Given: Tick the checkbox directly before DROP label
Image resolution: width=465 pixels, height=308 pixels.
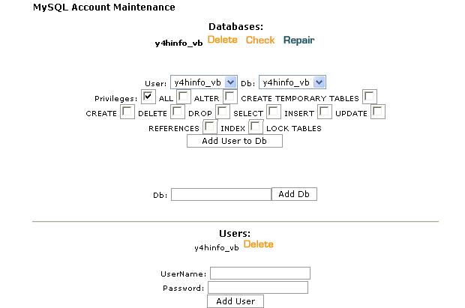Looking at the screenshot, I should (x=178, y=112).
